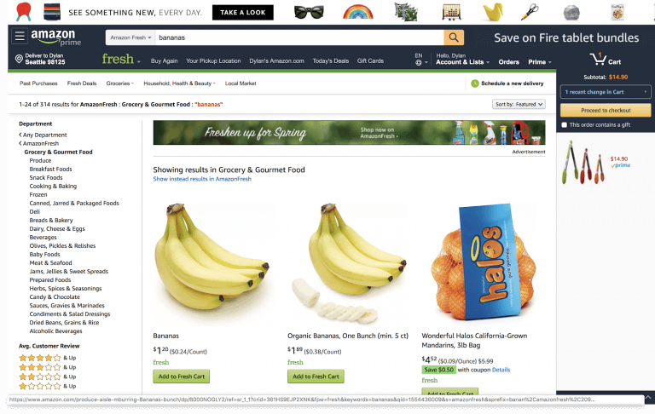
Task: Expand Account & Lists menu
Action: pyautogui.click(x=462, y=62)
